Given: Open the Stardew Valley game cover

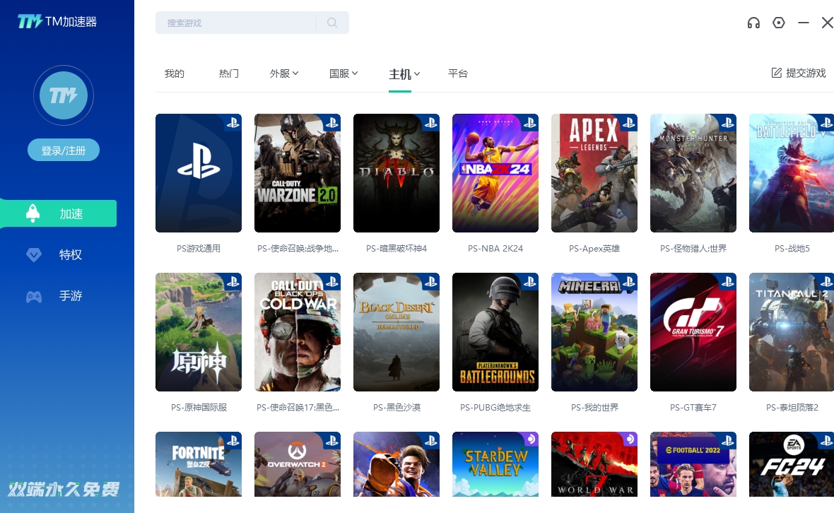Looking at the screenshot, I should tap(495, 464).
